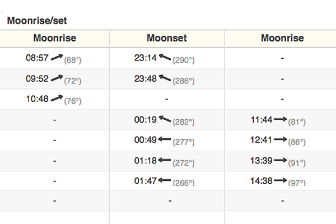Click the Moonset column header

167,38
